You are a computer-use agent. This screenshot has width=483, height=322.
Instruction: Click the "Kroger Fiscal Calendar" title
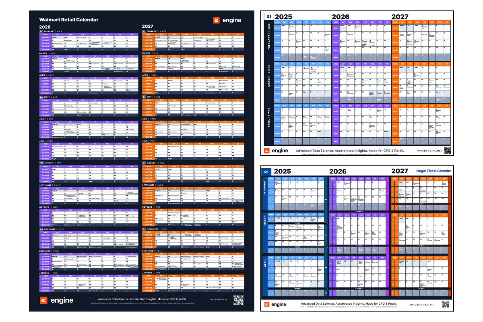pos(433,171)
